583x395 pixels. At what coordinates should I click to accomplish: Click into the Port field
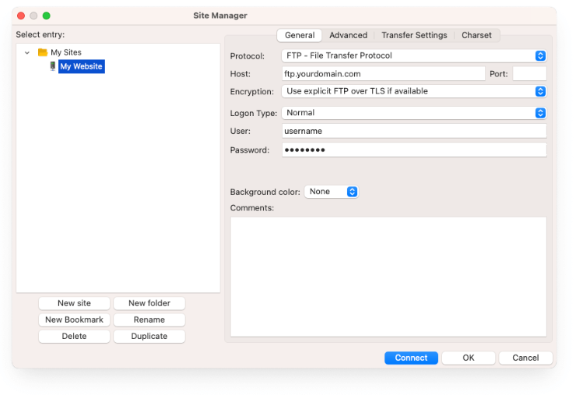529,74
